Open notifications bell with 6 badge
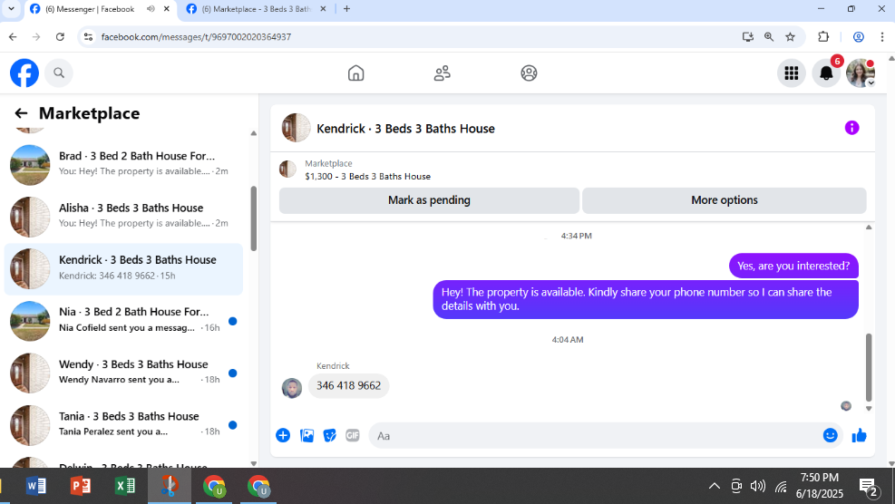 (826, 73)
